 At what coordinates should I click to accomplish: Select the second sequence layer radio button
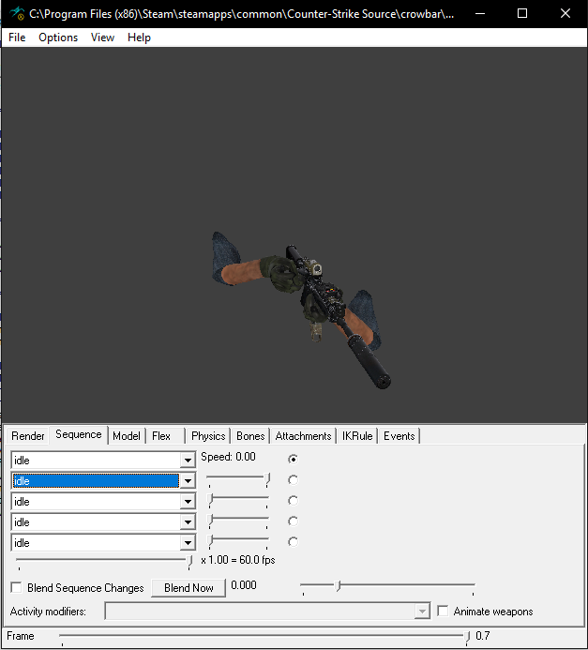point(293,479)
